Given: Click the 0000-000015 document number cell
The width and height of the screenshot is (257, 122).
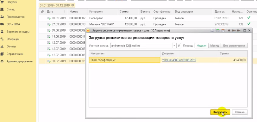Looking at the screenshot, I should [77, 61].
